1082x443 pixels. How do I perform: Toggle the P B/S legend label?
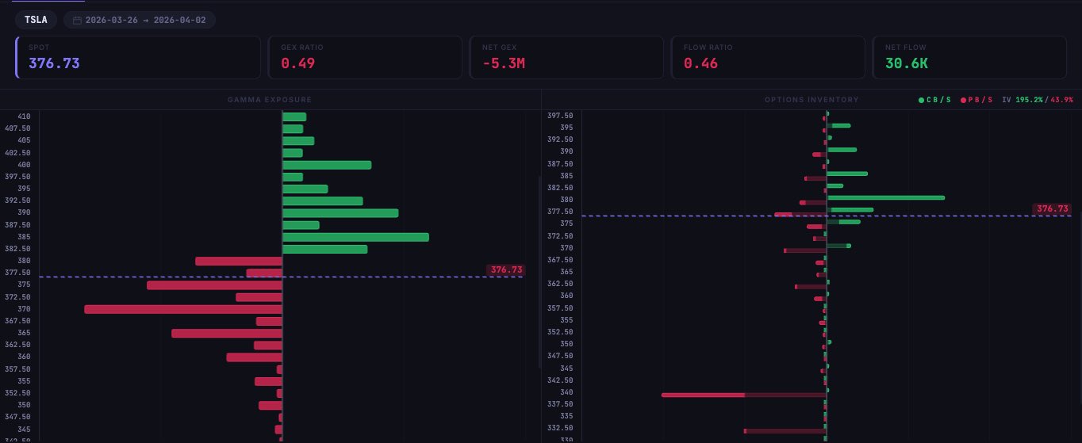[x=980, y=100]
